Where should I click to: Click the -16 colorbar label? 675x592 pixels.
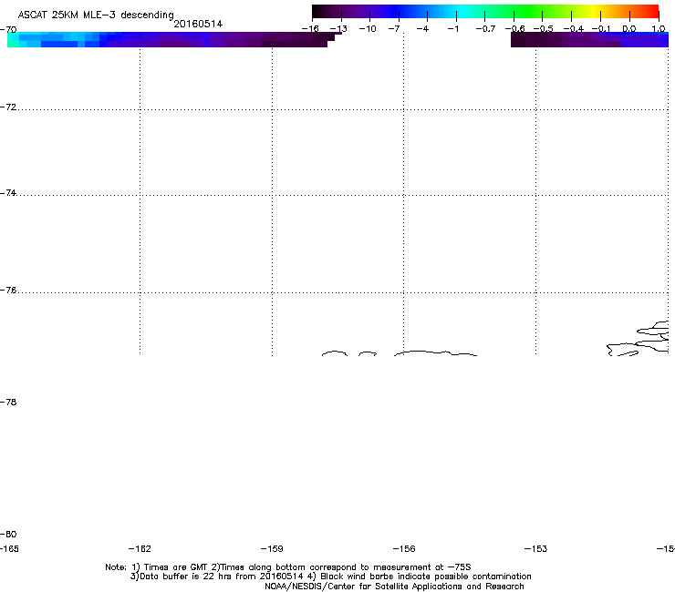(x=310, y=29)
